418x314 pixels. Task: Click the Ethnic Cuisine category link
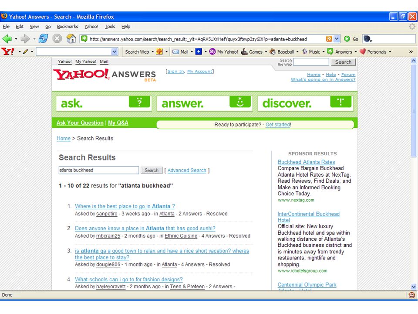point(181,236)
